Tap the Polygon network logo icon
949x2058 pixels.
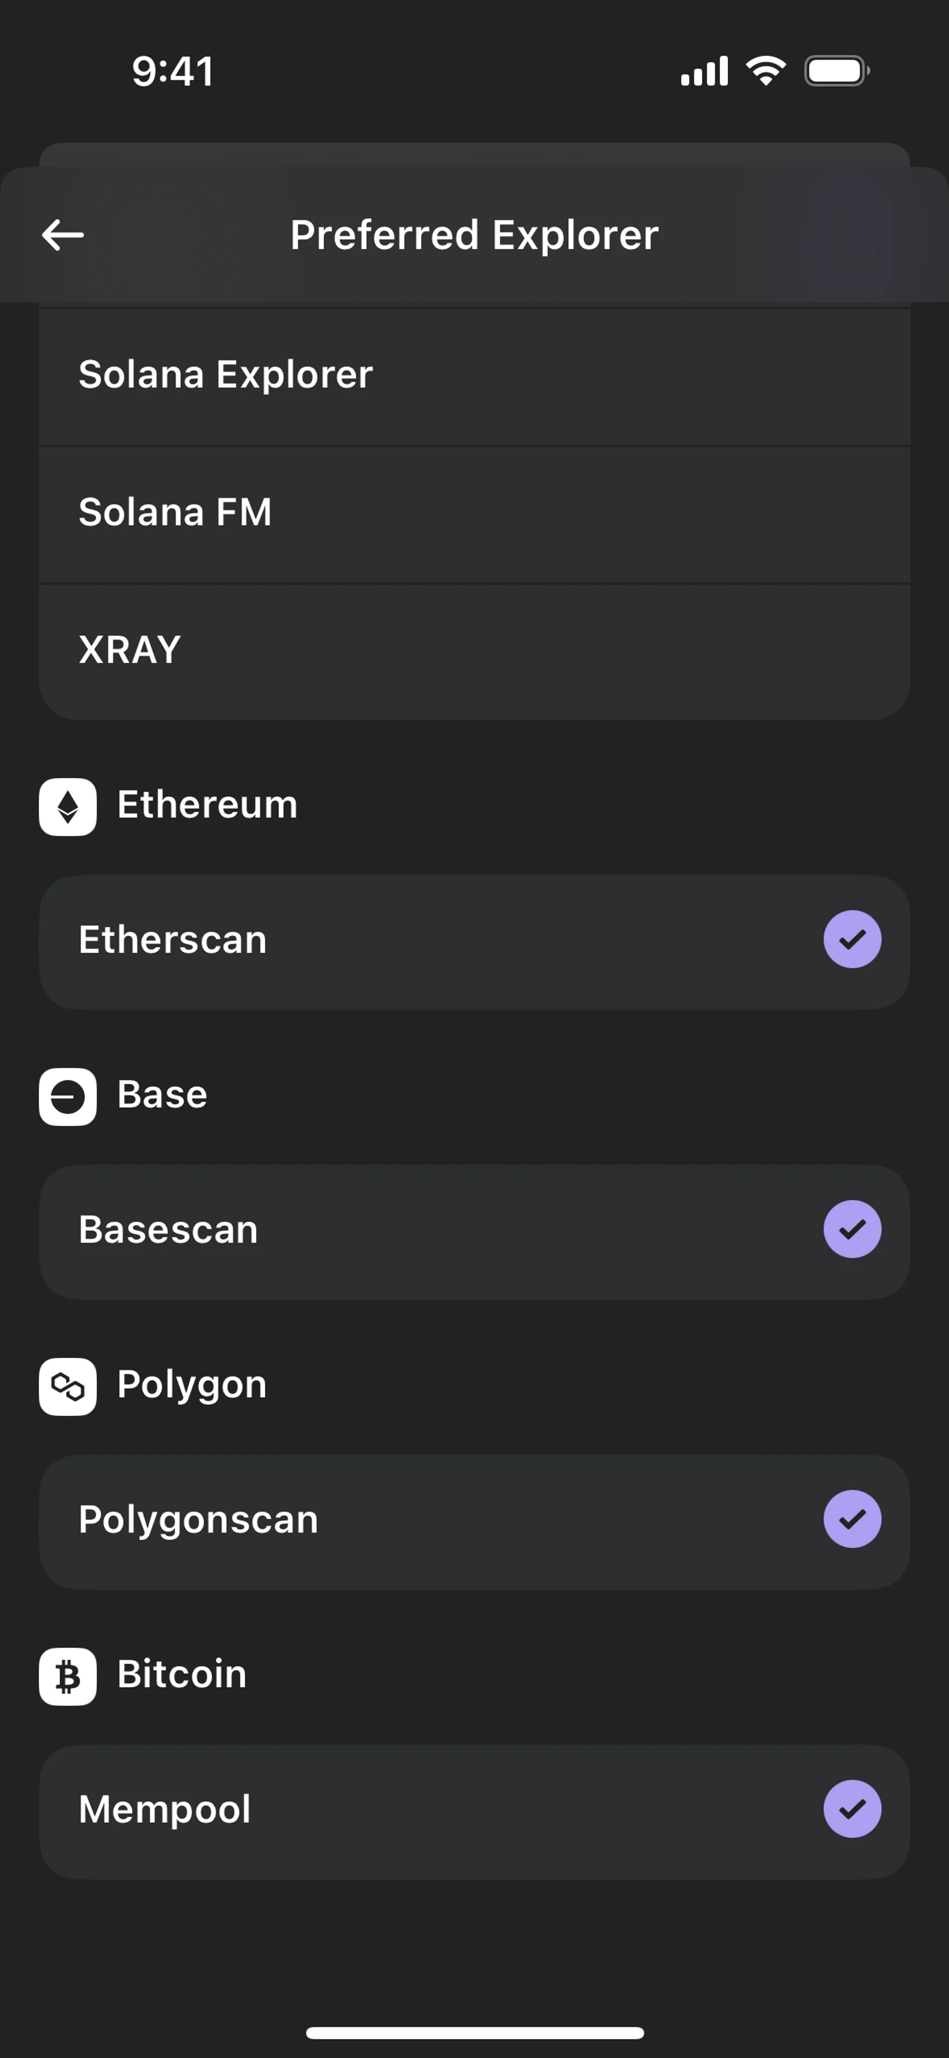pyautogui.click(x=68, y=1387)
